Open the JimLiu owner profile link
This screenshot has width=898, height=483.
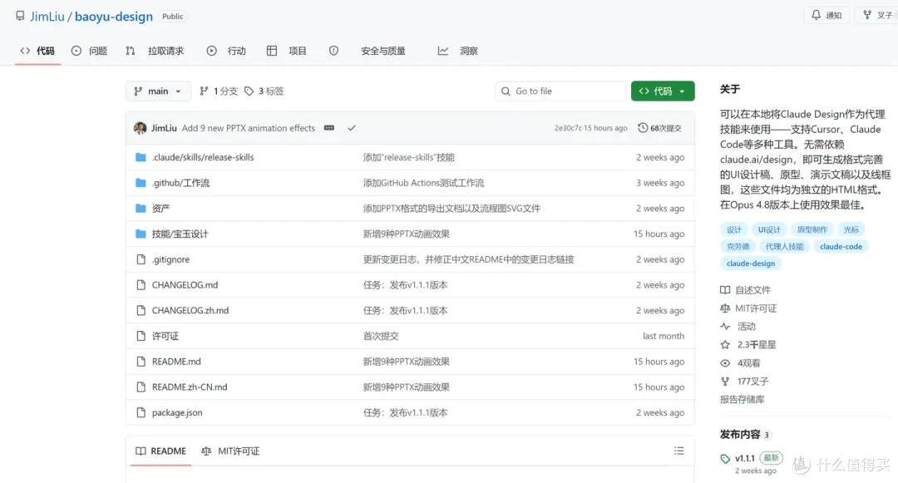[47, 17]
